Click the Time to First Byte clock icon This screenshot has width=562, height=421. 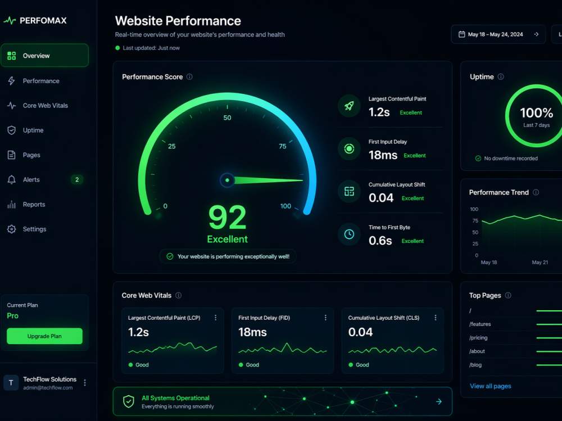click(x=349, y=234)
